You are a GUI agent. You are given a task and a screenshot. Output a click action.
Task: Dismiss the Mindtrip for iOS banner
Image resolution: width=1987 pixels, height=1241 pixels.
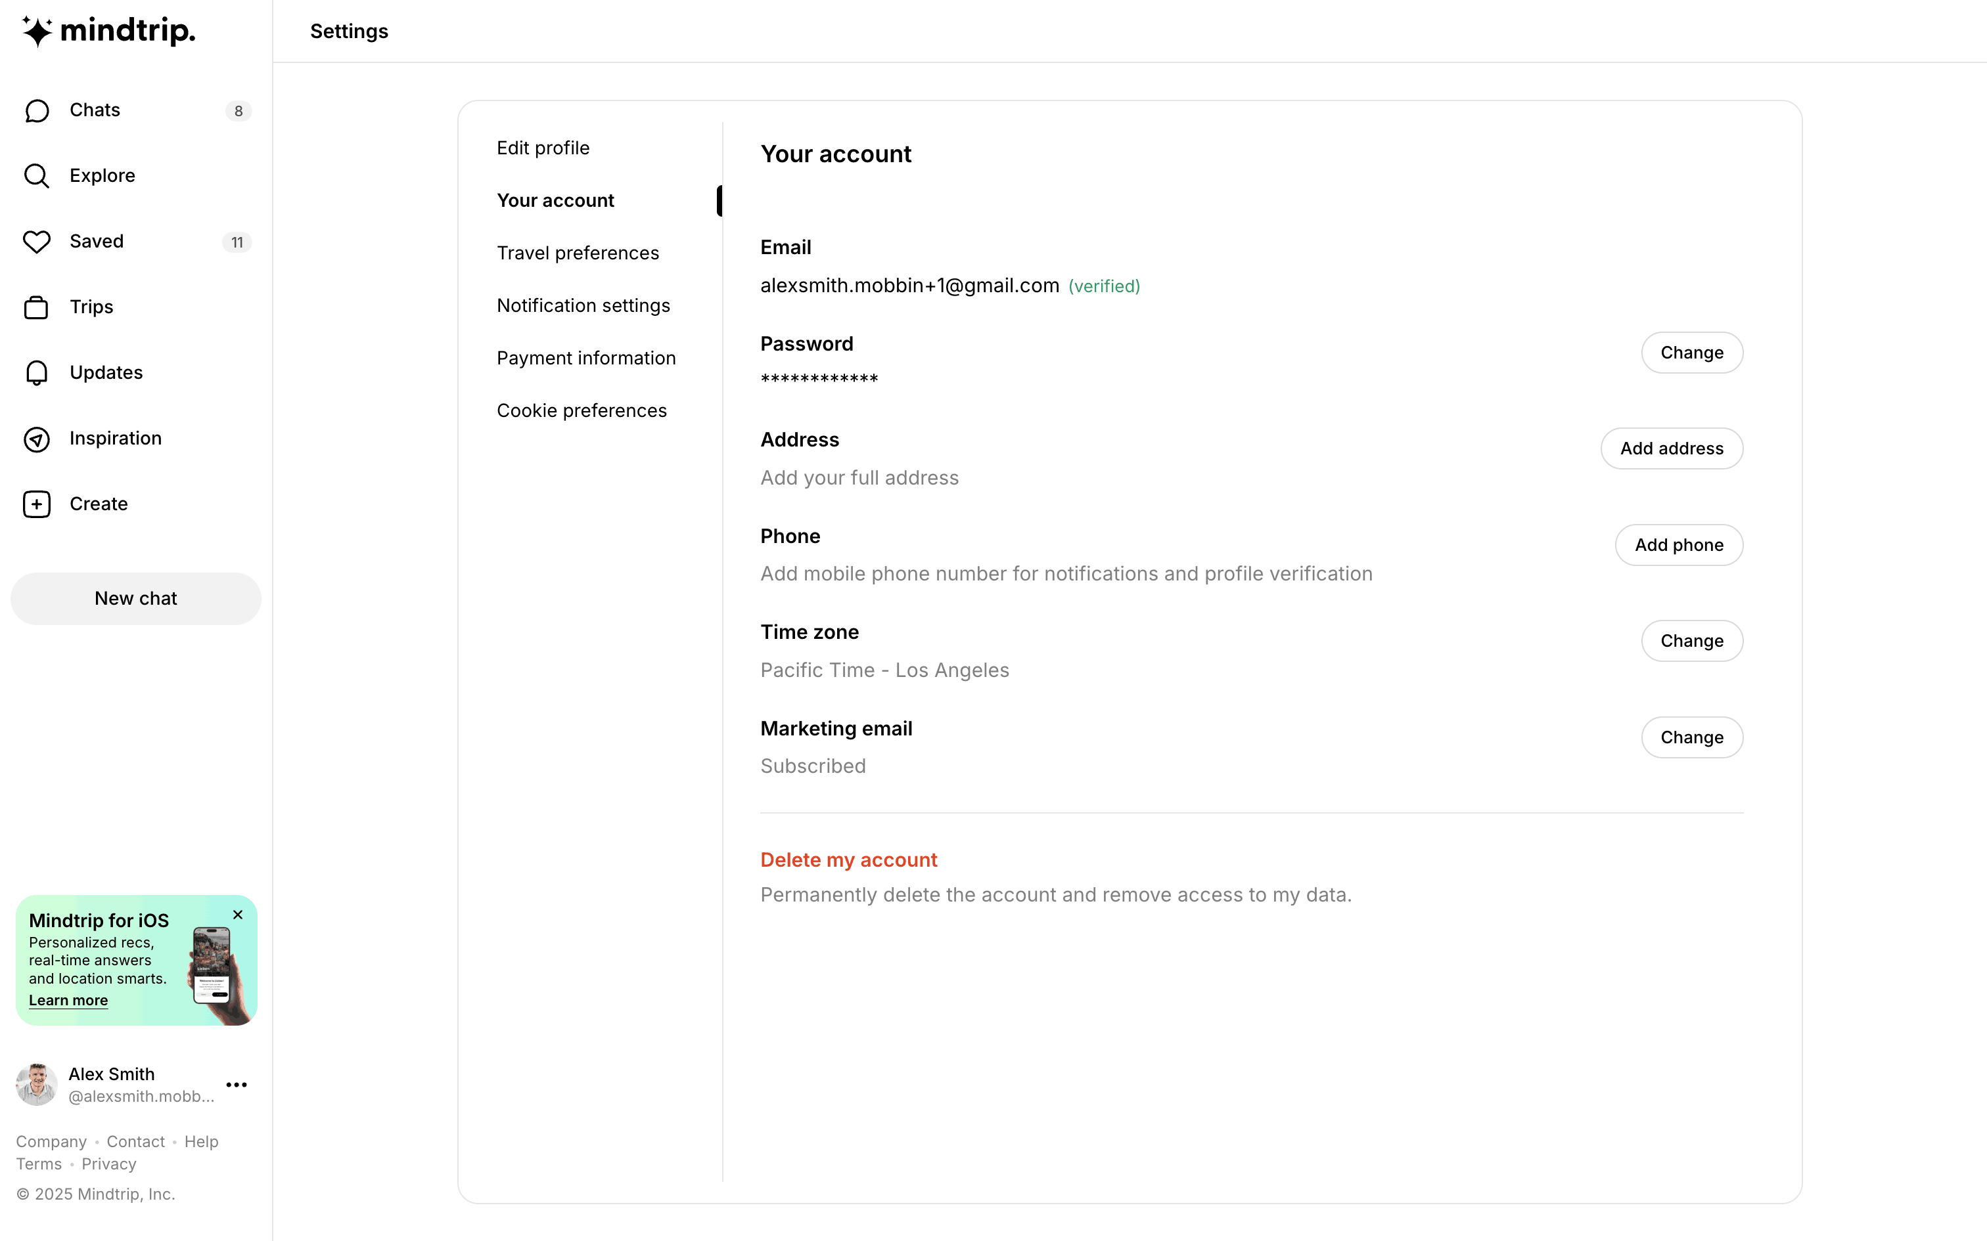(x=238, y=914)
